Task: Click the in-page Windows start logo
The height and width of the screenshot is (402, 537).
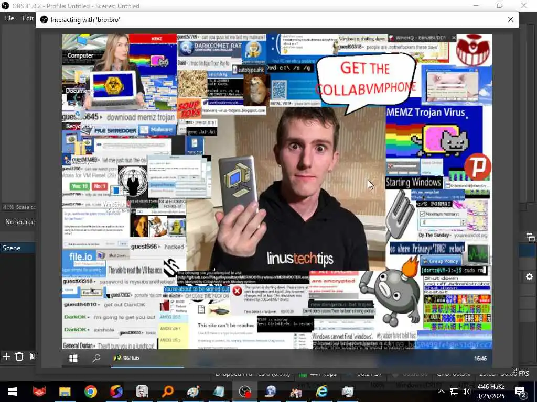Action: coord(73,358)
